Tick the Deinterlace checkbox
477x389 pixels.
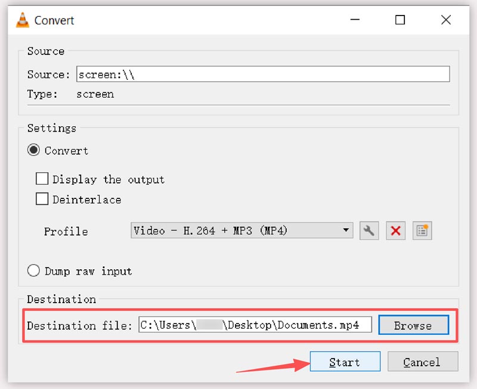(x=42, y=200)
